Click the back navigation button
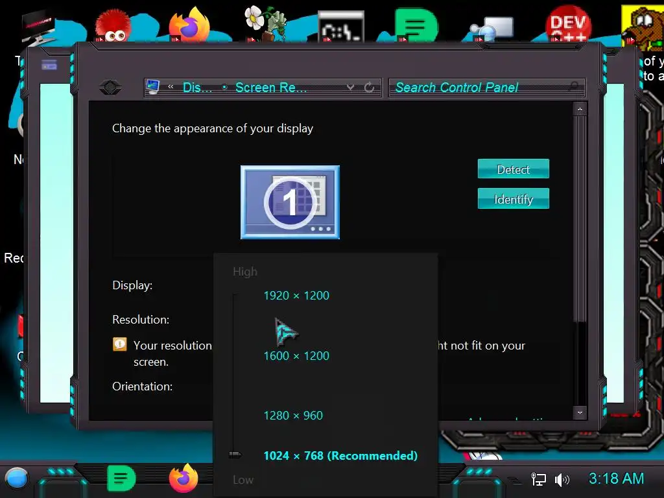 coord(110,88)
